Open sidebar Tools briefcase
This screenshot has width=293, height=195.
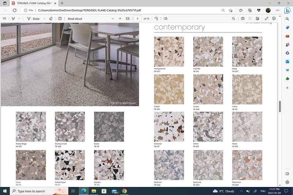tap(288, 36)
